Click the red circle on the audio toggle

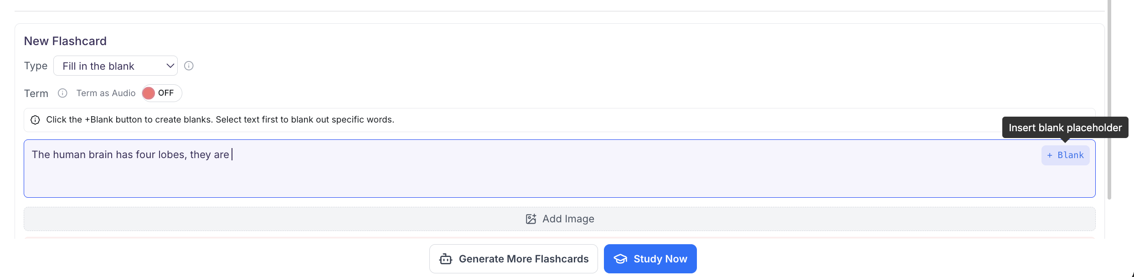click(149, 93)
